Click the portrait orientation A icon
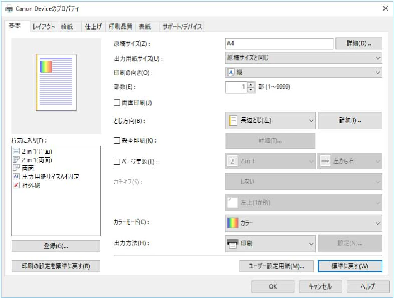394x298 pixels. coord(231,72)
